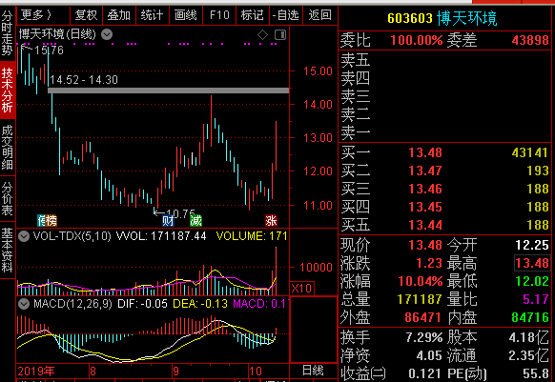Click the X10 volume scale label

301,288
